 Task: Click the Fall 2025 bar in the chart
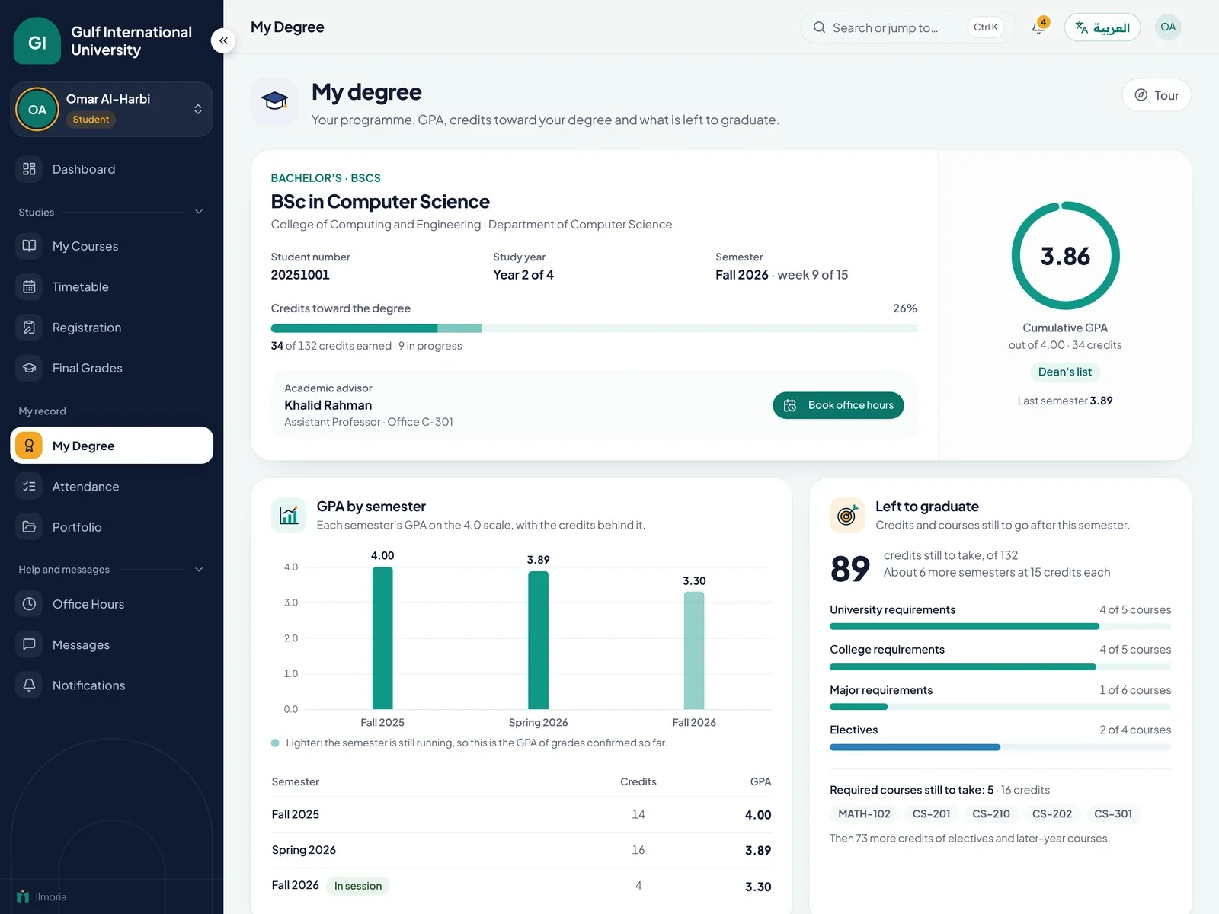[382, 638]
